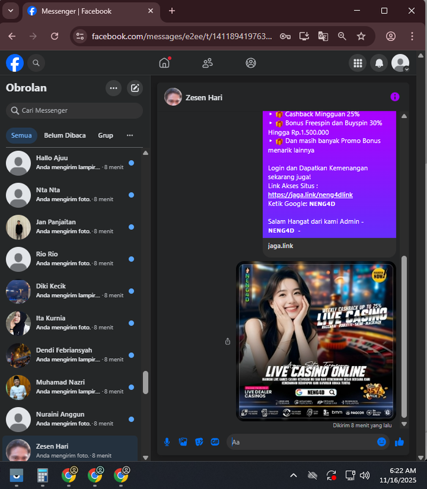
Task: Show conversation information purple icon
Action: point(395,97)
